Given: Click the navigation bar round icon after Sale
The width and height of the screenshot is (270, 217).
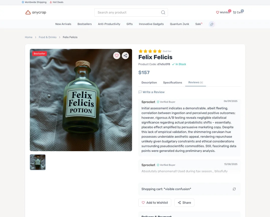Looking at the screenshot, I should click(212, 24).
